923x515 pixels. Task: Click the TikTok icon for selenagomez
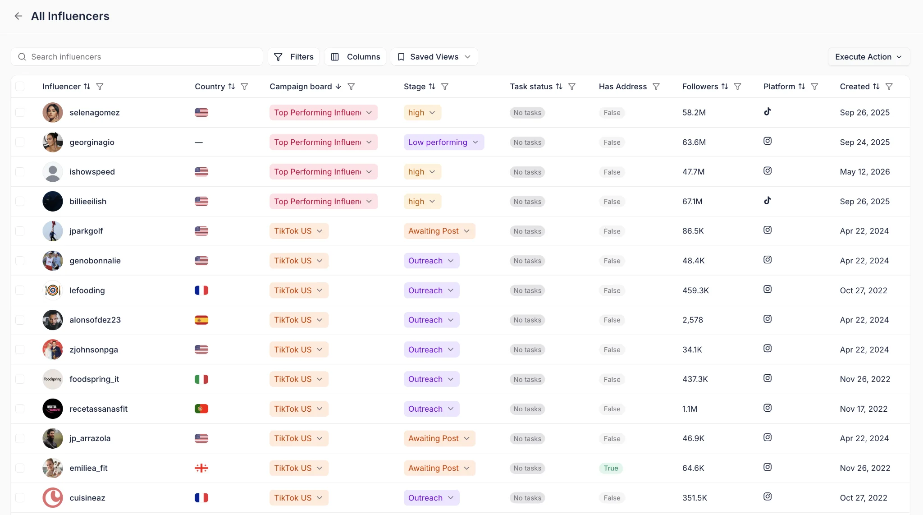click(x=768, y=111)
